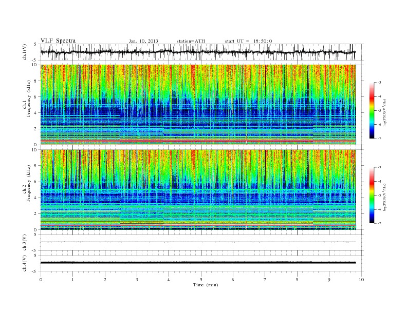Viewport: 407px width, 314px height.
Task: Click the ch.1 spectrogram "4" kHz tick label
Action: click(x=35, y=113)
